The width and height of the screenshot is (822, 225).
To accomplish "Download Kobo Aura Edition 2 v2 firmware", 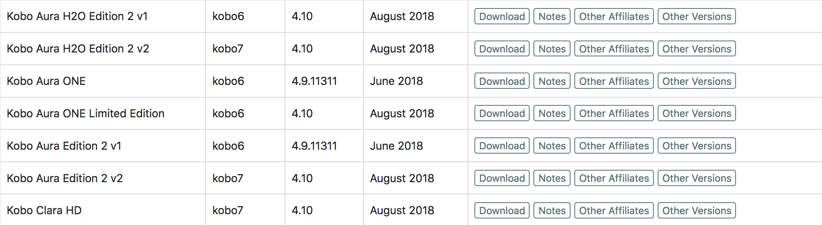I will click(502, 178).
